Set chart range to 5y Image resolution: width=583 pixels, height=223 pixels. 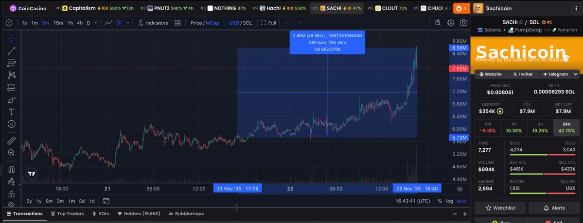[x=29, y=201]
